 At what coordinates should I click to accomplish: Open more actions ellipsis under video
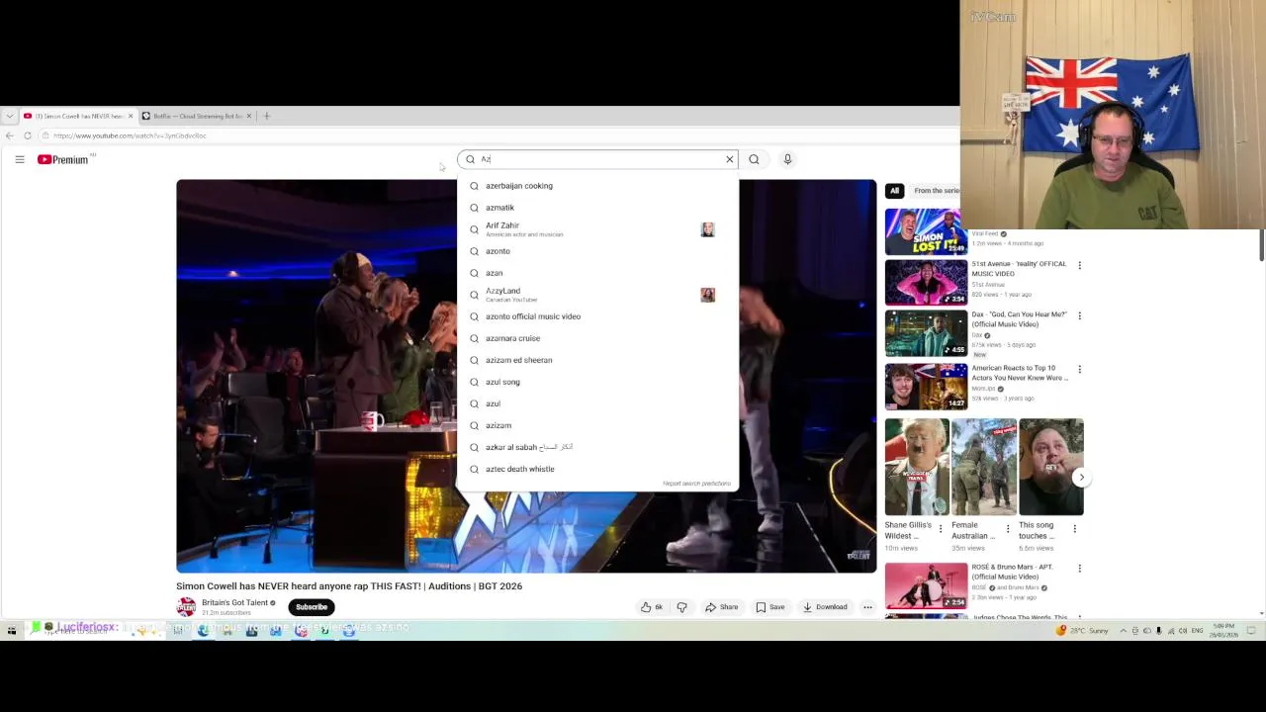pyautogui.click(x=867, y=607)
